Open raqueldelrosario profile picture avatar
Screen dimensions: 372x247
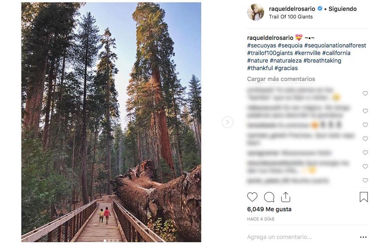click(x=256, y=12)
